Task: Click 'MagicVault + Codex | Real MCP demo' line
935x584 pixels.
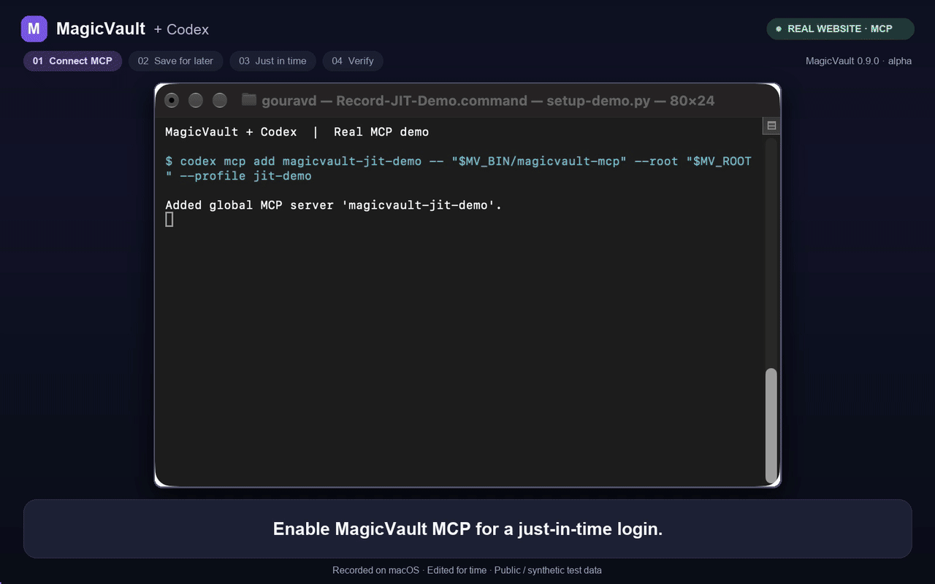Action: click(x=297, y=132)
